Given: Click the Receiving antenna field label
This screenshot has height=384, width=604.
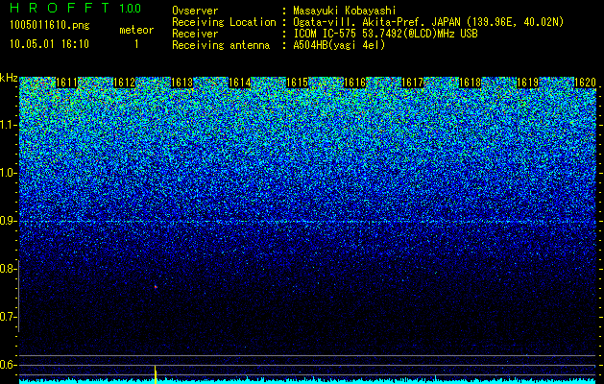Looking at the screenshot, I should coord(221,45).
